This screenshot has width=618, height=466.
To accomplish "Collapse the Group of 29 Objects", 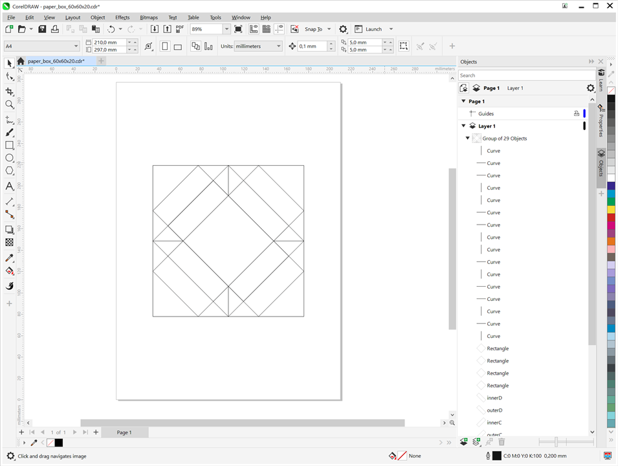I will tap(468, 139).
